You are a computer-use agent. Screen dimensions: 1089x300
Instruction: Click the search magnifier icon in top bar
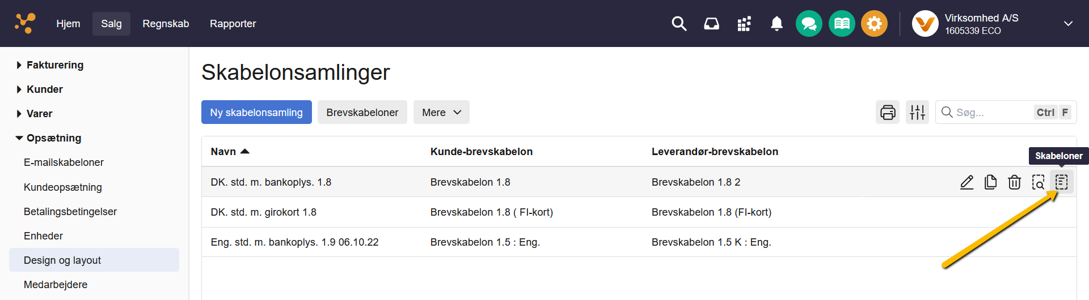[x=679, y=24]
